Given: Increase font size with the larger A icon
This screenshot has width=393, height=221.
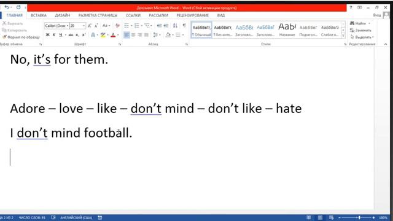Looking at the screenshot, I should point(90,26).
